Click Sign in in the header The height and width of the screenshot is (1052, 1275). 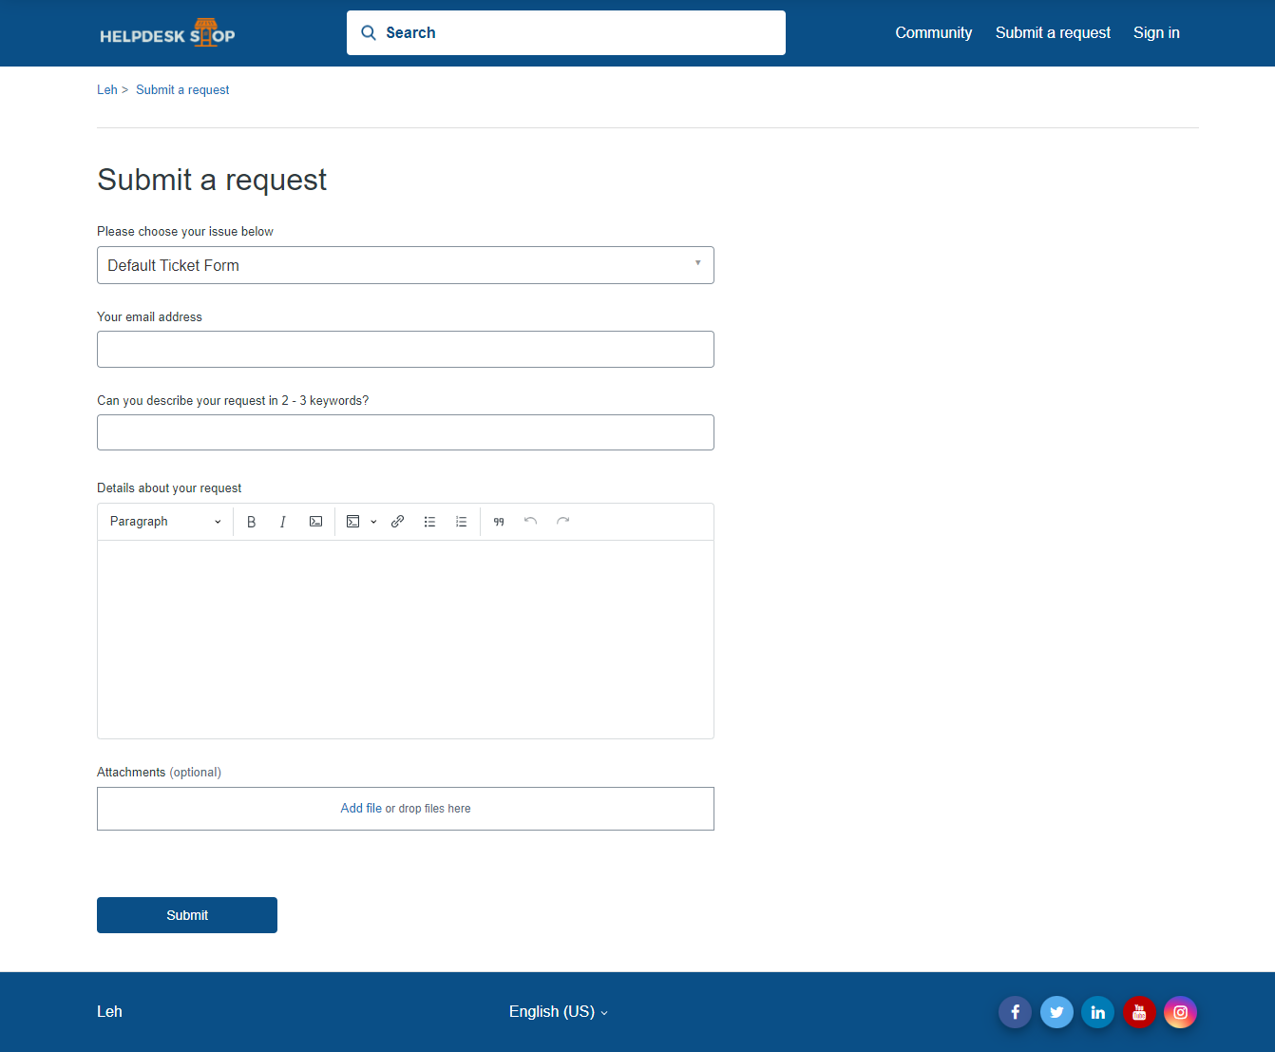coord(1155,33)
